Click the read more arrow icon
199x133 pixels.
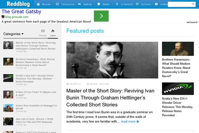[x=138, y=122]
